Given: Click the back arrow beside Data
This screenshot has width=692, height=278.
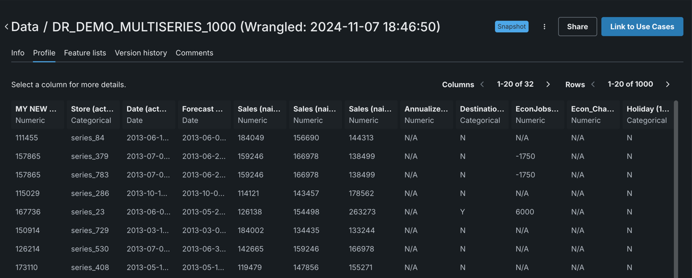Looking at the screenshot, I should pyautogui.click(x=6, y=26).
